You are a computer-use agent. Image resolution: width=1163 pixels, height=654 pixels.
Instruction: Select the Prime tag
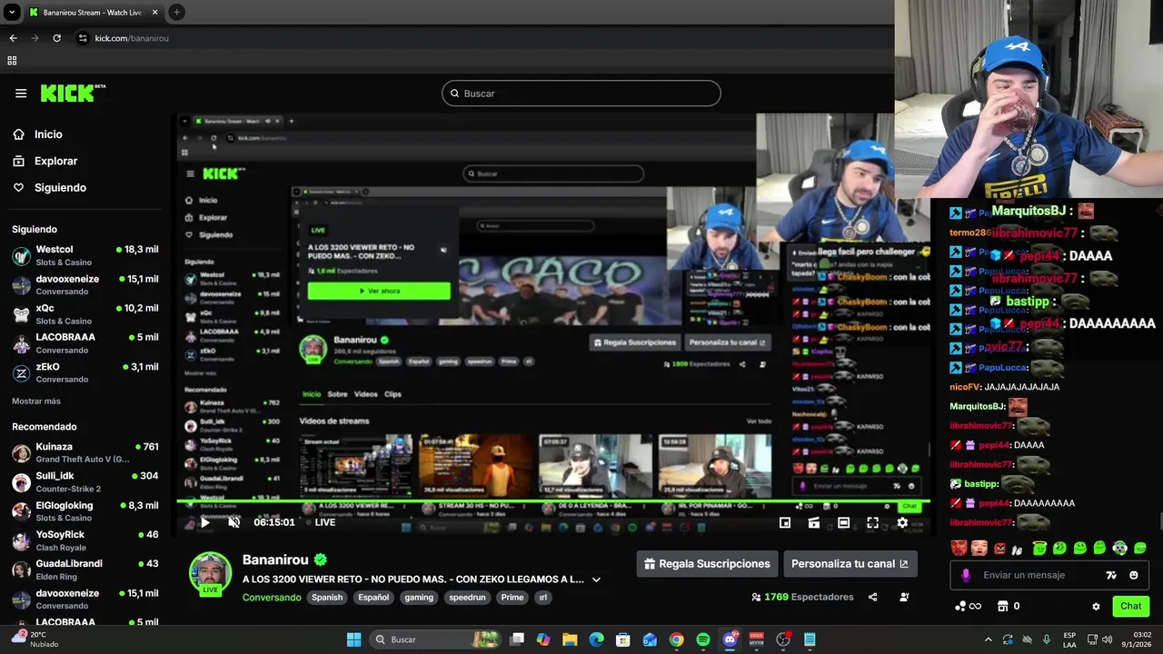(512, 598)
